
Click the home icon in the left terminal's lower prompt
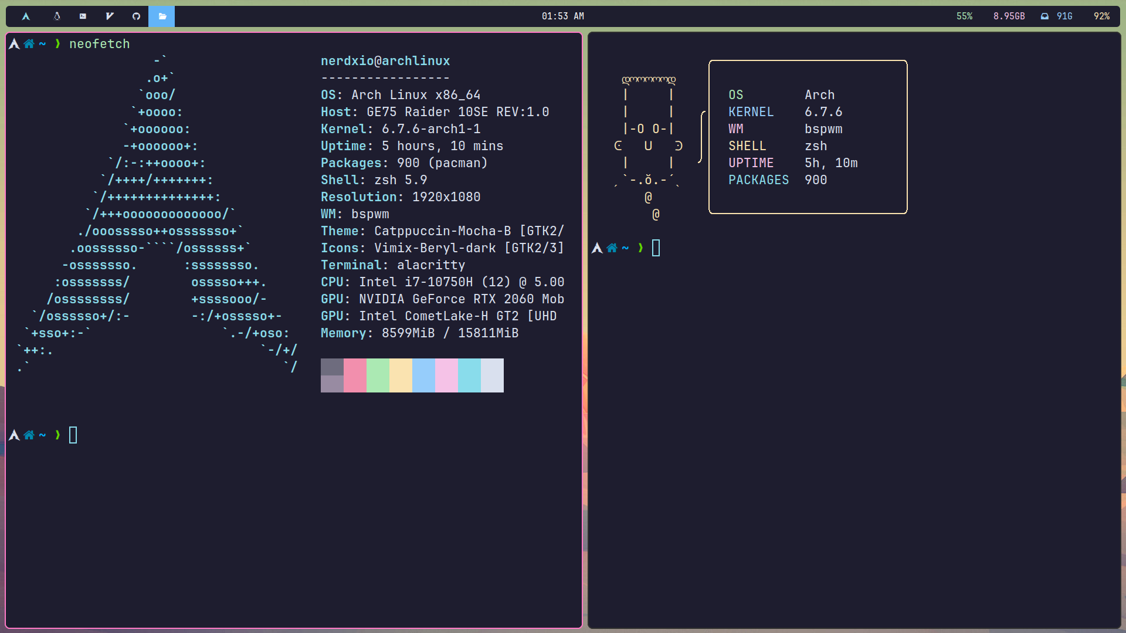coord(29,435)
